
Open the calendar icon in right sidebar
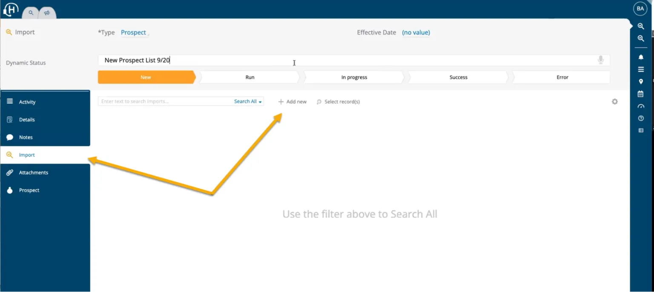pyautogui.click(x=641, y=94)
